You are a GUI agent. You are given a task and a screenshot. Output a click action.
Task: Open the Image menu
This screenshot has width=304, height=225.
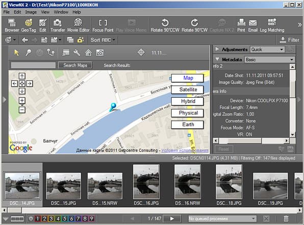[x=31, y=12]
